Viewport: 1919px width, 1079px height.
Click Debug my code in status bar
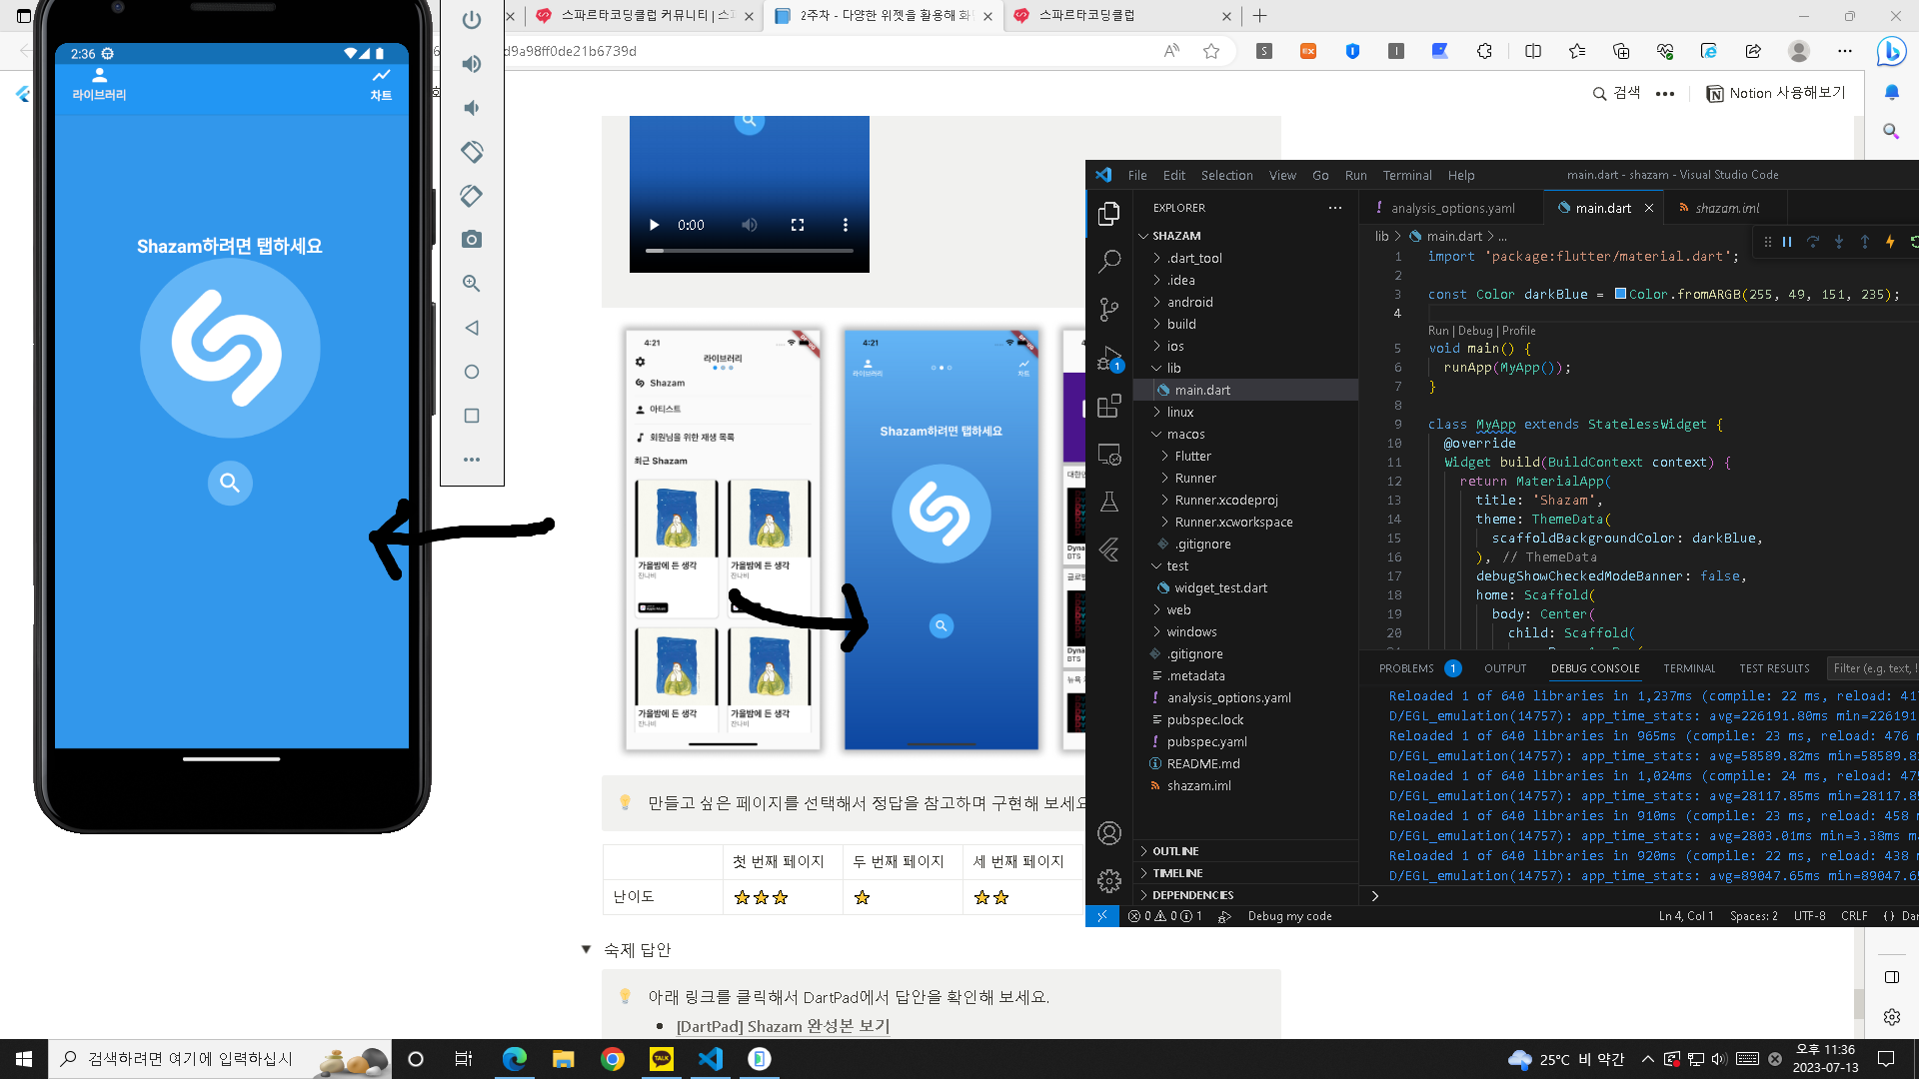point(1289,916)
